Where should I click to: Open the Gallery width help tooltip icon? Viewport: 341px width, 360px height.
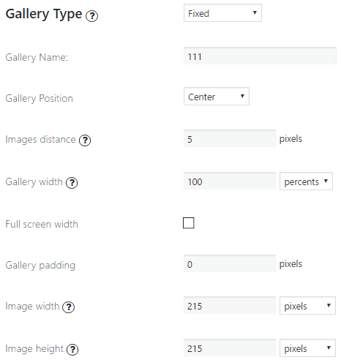72,183
